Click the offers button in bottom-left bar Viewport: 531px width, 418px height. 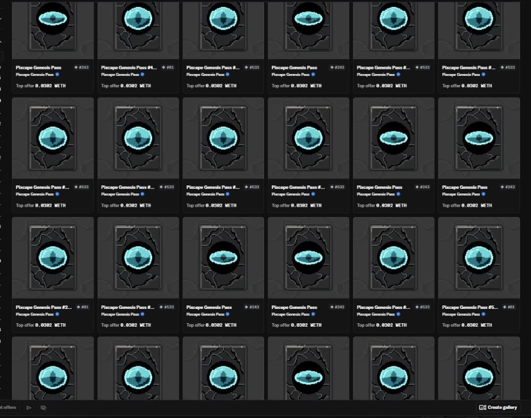pos(7,408)
